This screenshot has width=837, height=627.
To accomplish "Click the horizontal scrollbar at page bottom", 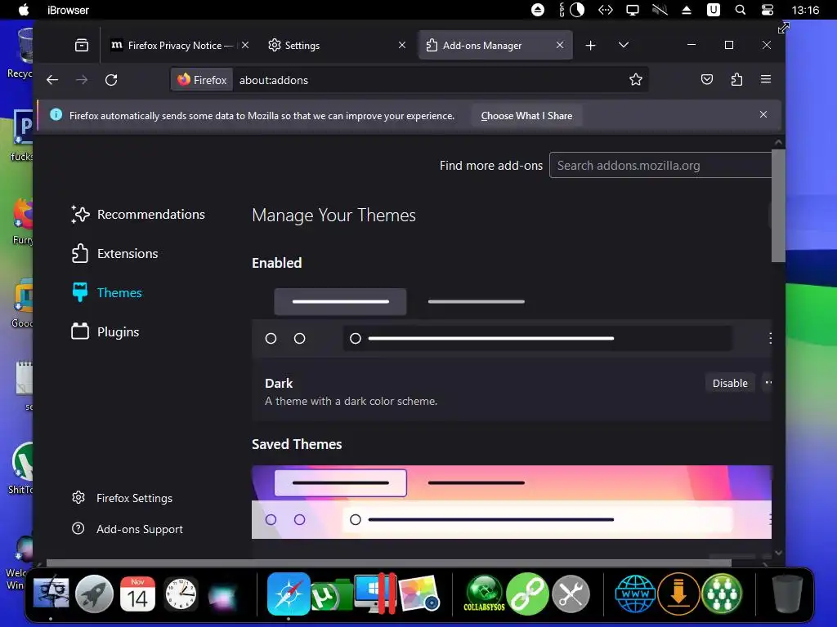I will tap(388, 563).
